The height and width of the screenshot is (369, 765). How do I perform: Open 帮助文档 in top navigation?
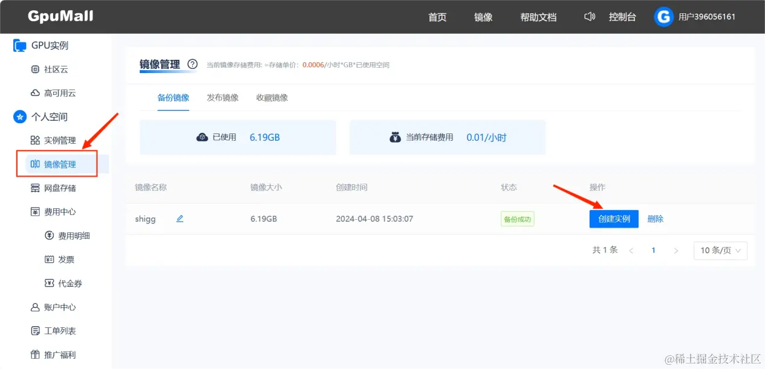538,17
